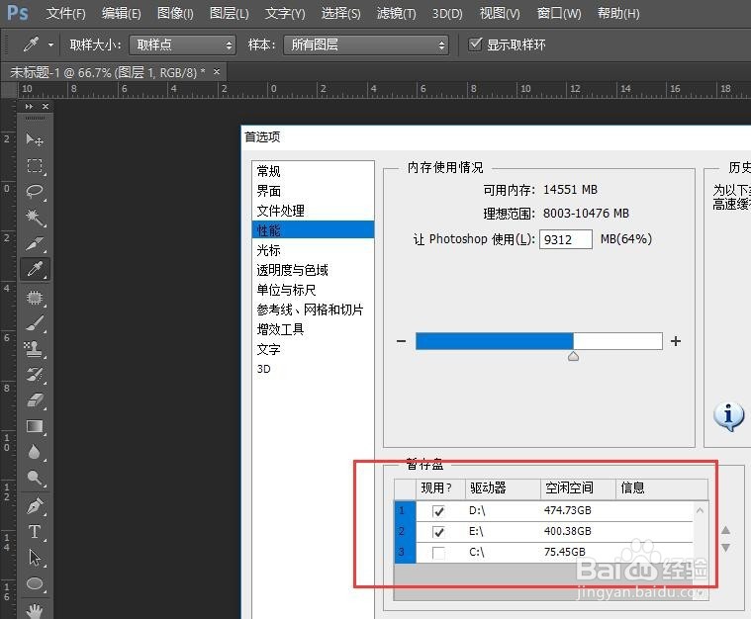Select the Clone Stamp tool
Image resolution: width=751 pixels, height=619 pixels.
coord(35,349)
